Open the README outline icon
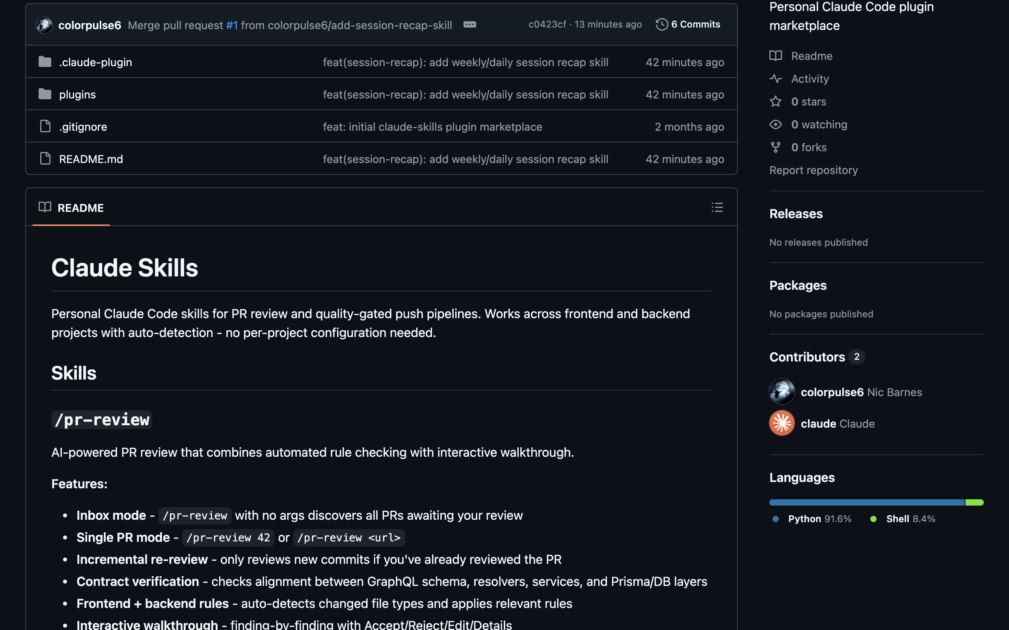This screenshot has height=630, width=1009. tap(717, 207)
